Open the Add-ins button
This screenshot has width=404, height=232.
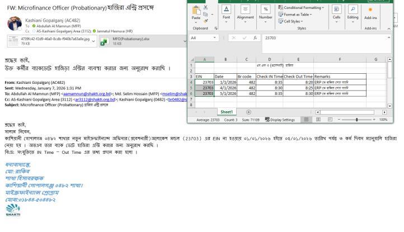(370, 12)
